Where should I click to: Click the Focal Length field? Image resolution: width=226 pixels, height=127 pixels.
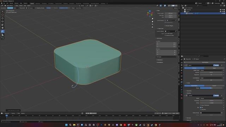pos(171,13)
